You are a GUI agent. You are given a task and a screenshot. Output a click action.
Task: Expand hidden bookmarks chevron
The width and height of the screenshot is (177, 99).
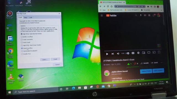[x=162, y=10]
